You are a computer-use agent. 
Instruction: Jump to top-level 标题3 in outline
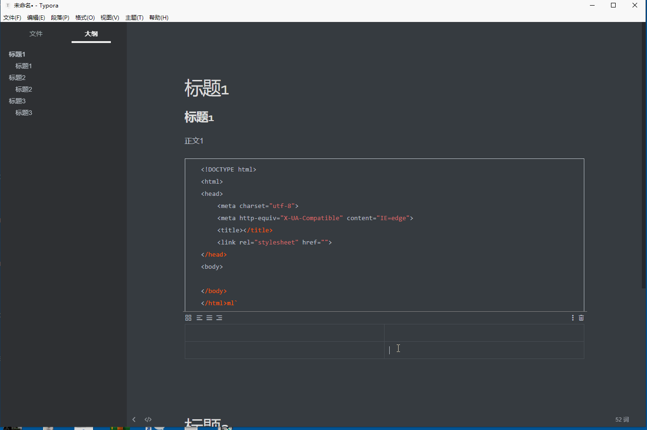click(x=17, y=101)
